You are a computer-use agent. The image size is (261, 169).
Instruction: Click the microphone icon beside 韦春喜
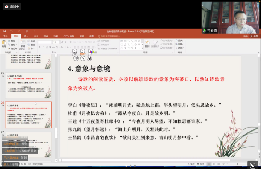pos(205,31)
